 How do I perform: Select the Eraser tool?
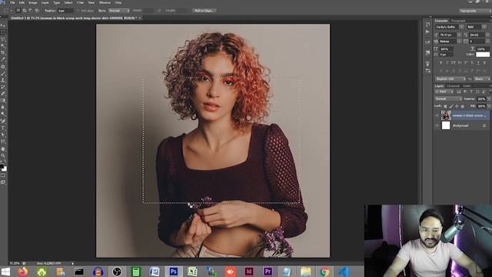pyautogui.click(x=3, y=93)
